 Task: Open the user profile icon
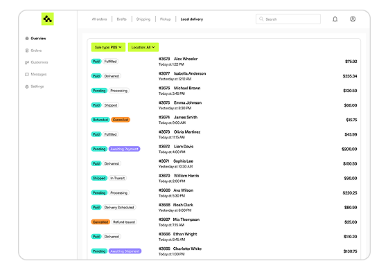pyautogui.click(x=353, y=19)
